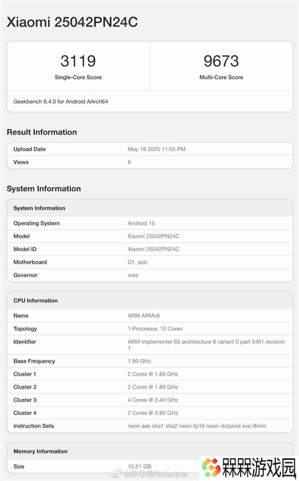Select the 2 Cores @ 1.80 GHz value

[x=152, y=374]
